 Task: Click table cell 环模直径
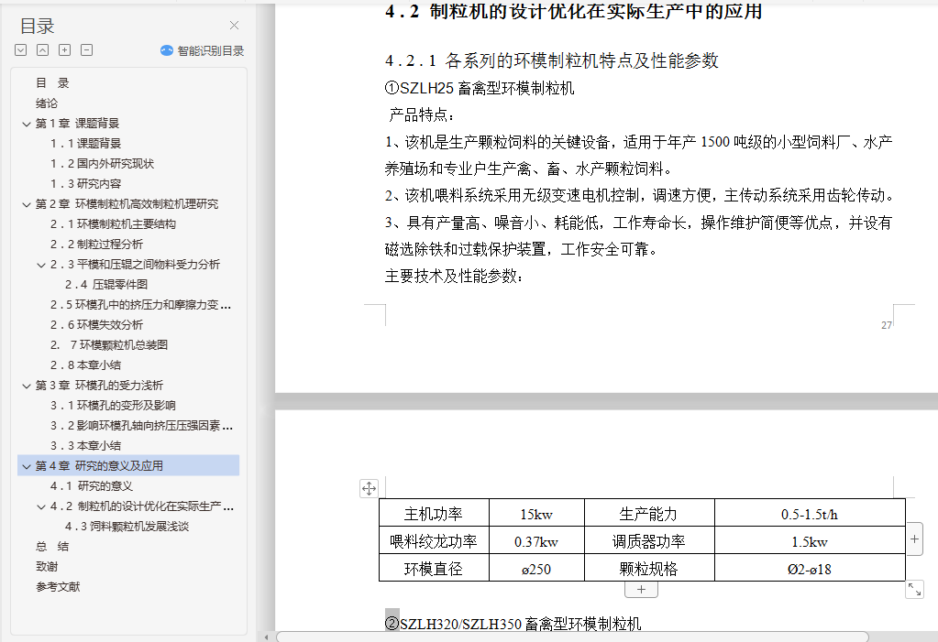pos(434,569)
